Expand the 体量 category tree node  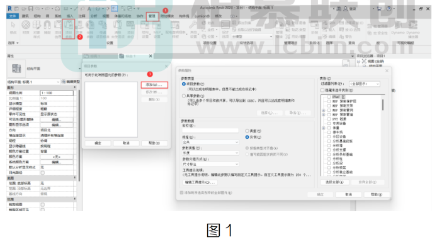[324, 128]
